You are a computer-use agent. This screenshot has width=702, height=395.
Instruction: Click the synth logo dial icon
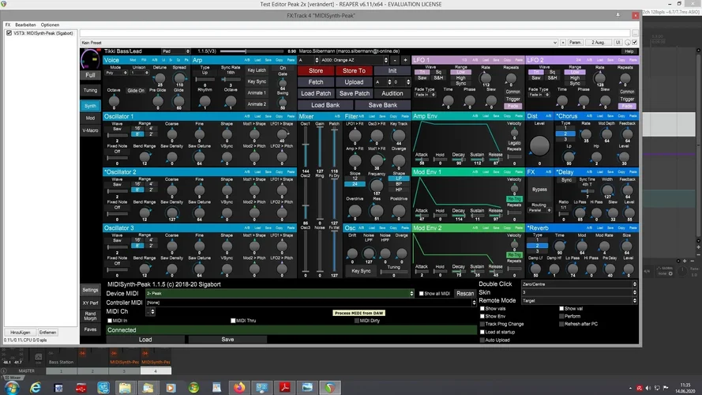tap(91, 59)
